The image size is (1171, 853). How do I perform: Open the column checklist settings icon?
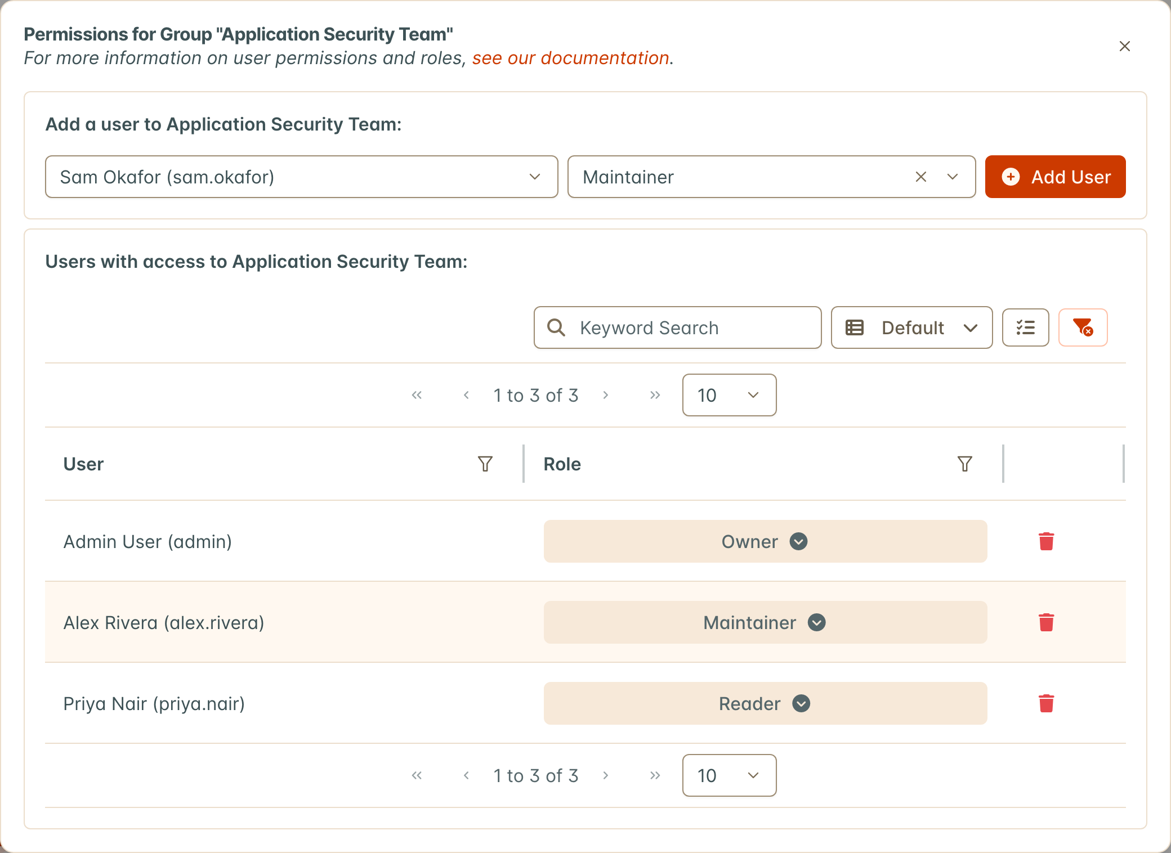click(x=1025, y=327)
